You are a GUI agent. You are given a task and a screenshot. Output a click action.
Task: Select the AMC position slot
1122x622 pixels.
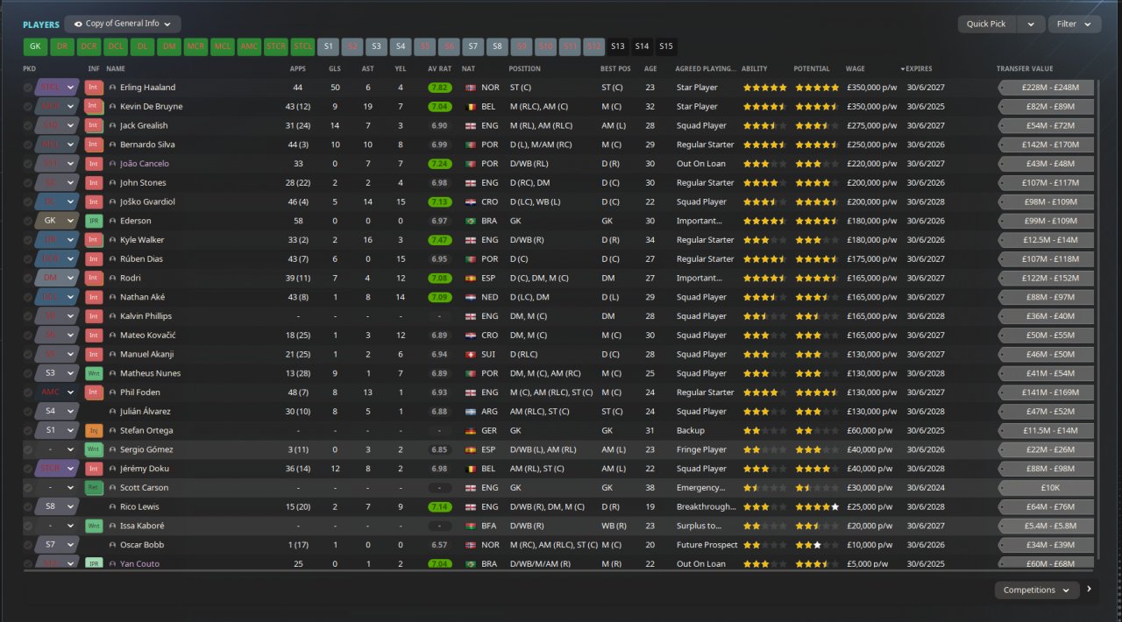[249, 46]
